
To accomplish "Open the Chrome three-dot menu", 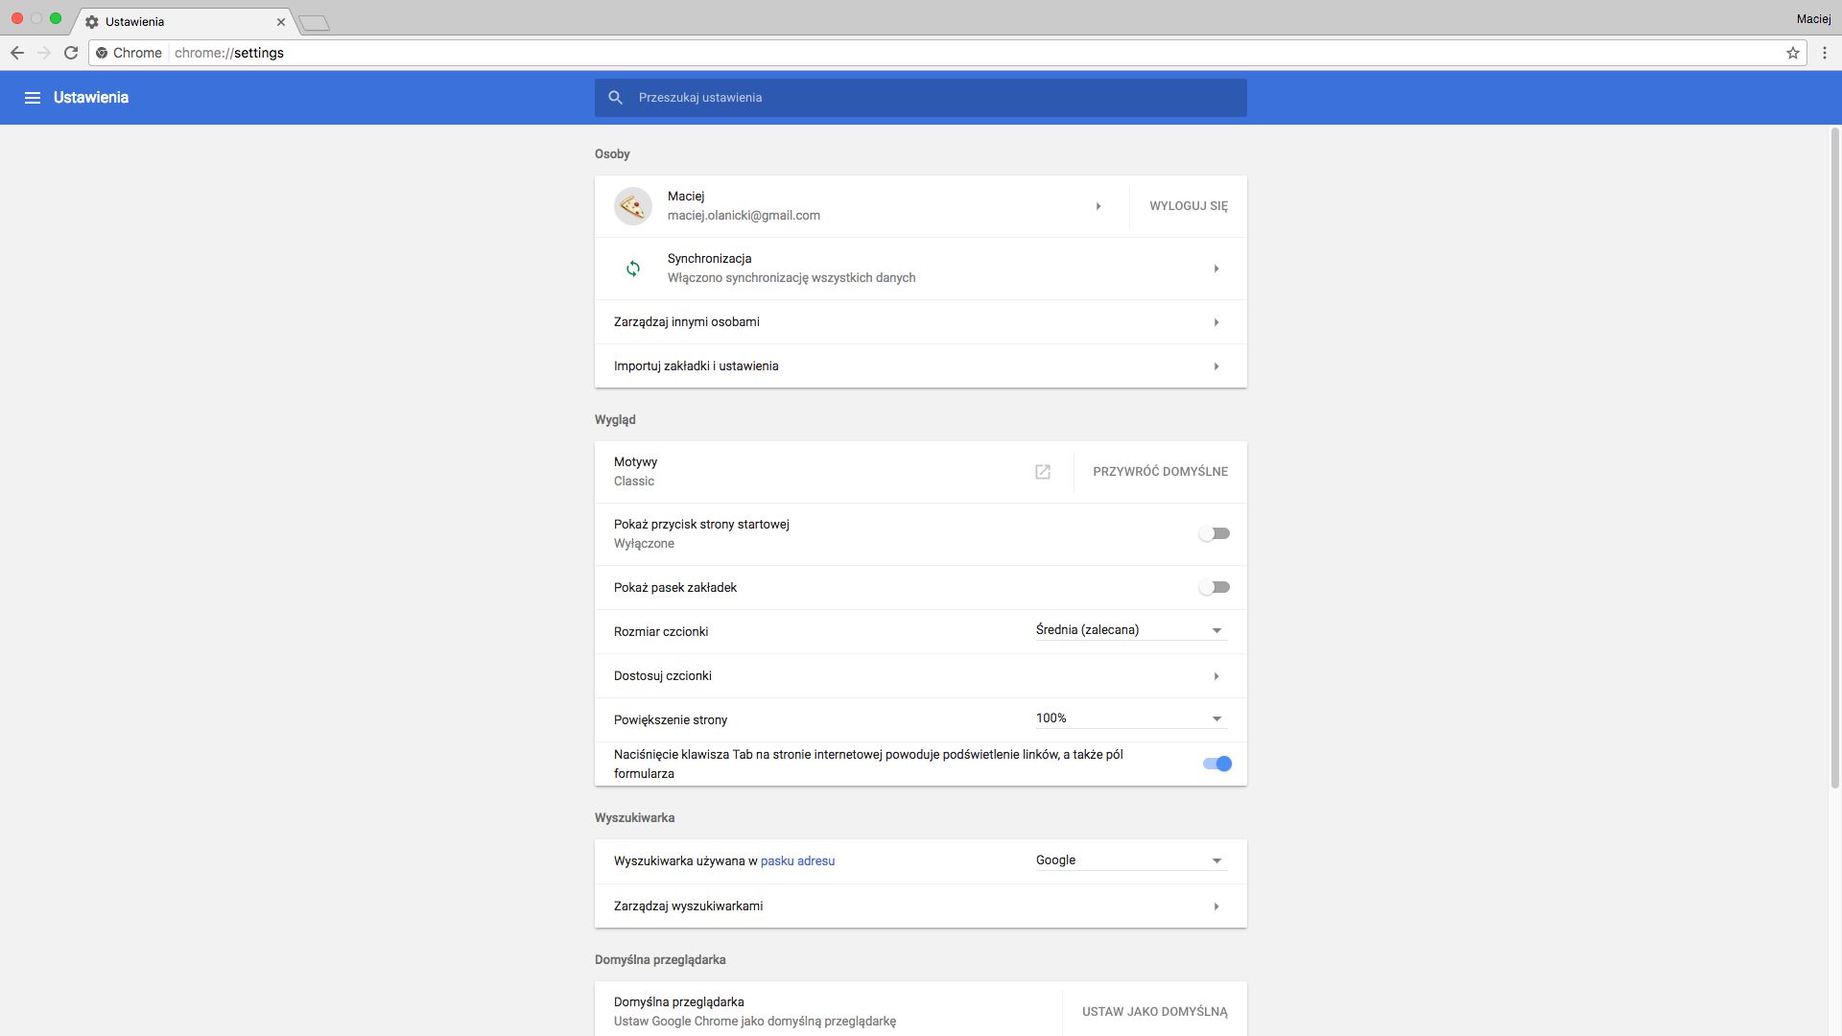I will tap(1824, 53).
